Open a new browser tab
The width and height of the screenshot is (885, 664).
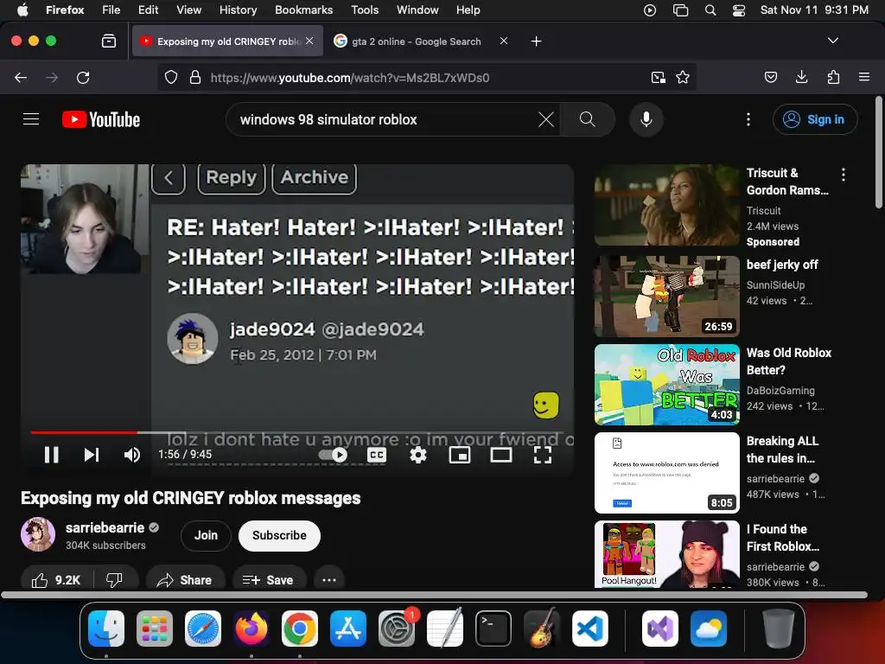(x=536, y=41)
